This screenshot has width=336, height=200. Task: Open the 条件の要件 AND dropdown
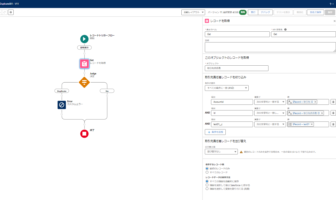click(x=227, y=88)
